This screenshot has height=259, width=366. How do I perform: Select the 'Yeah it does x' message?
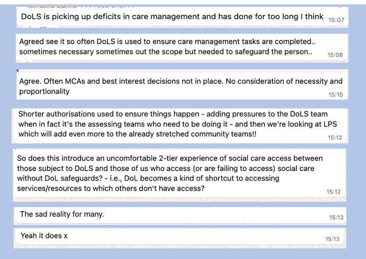tap(44, 236)
